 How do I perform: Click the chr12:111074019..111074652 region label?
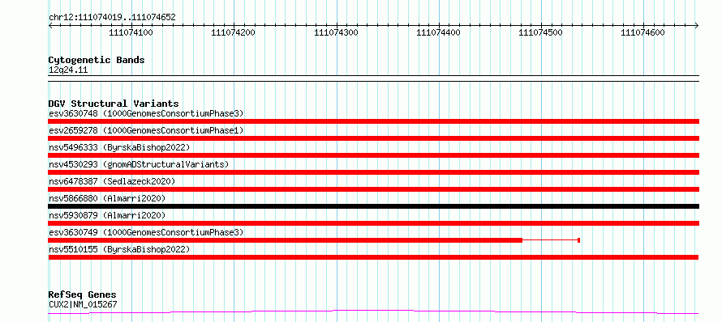(x=112, y=18)
